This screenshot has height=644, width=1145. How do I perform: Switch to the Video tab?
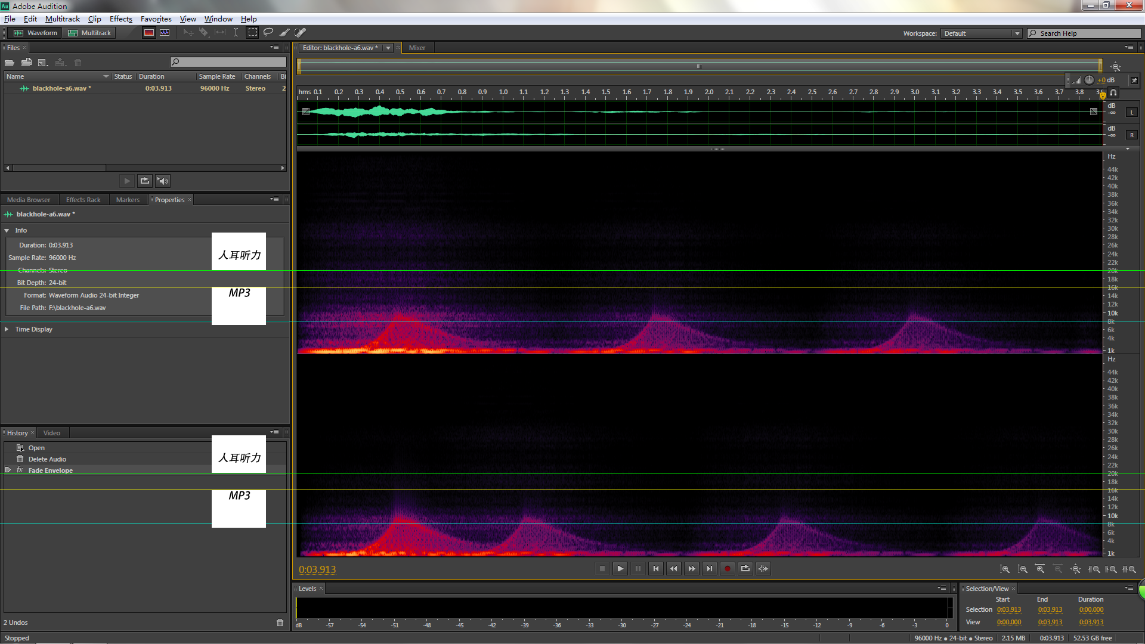[x=52, y=433]
